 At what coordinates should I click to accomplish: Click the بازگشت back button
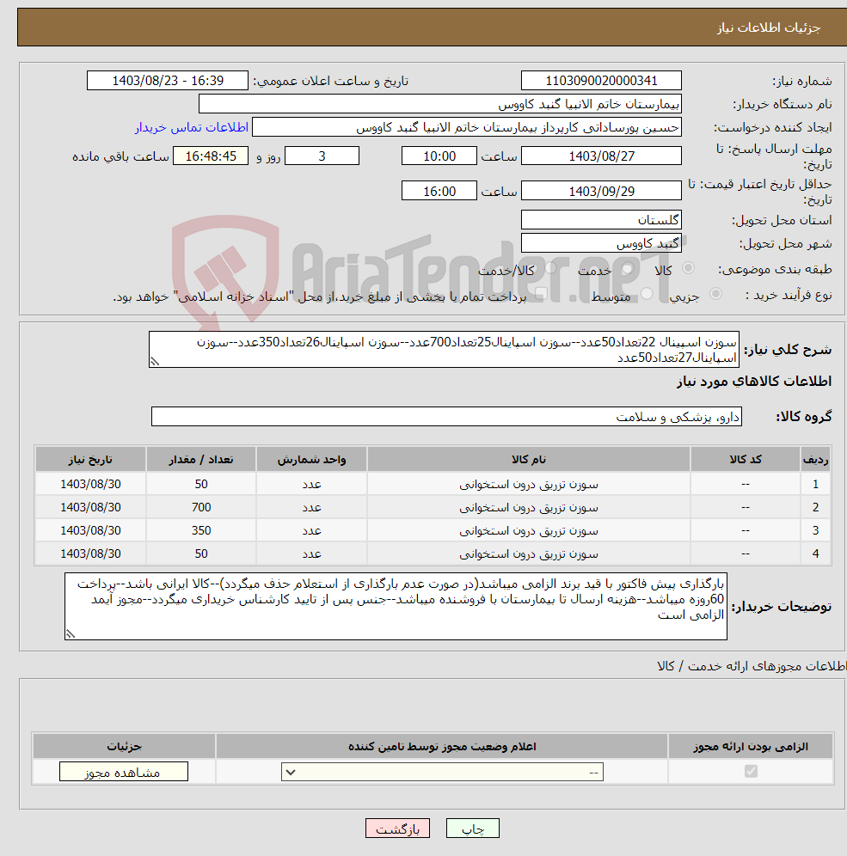397,828
